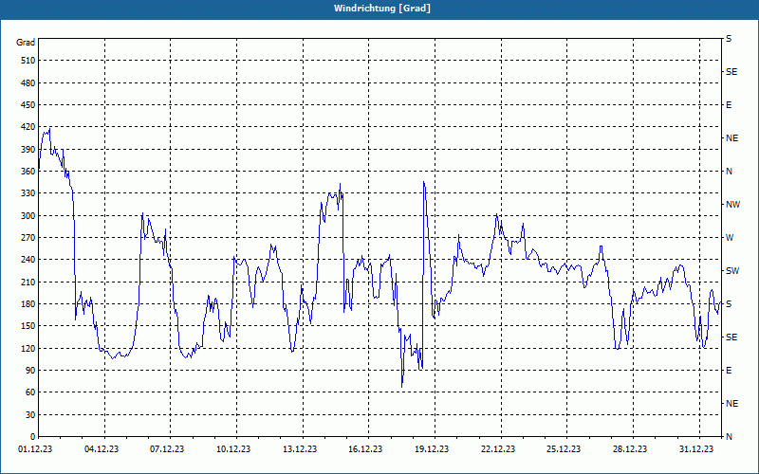Click the date label 19.12.23
Viewport: 759px width, 474px height.
click(432, 449)
